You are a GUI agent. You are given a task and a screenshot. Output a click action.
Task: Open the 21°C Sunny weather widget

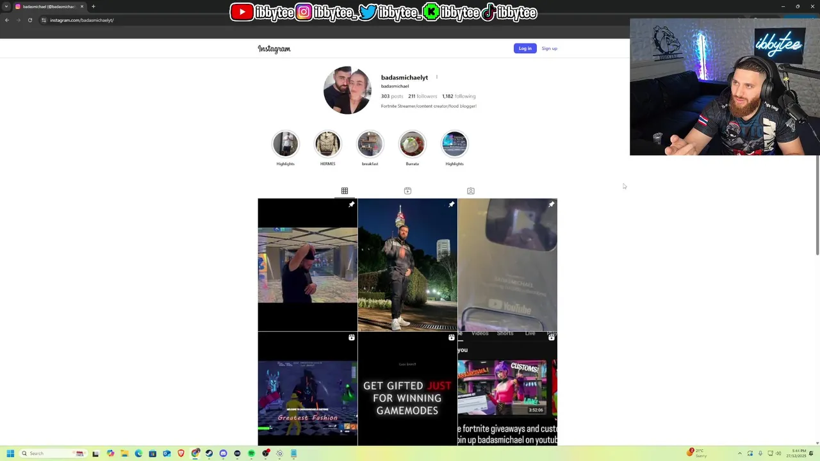coord(697,453)
